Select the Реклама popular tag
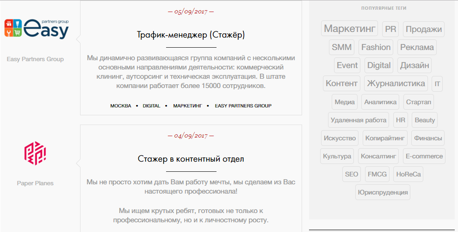The height and width of the screenshot is (232, 458). 417,47
